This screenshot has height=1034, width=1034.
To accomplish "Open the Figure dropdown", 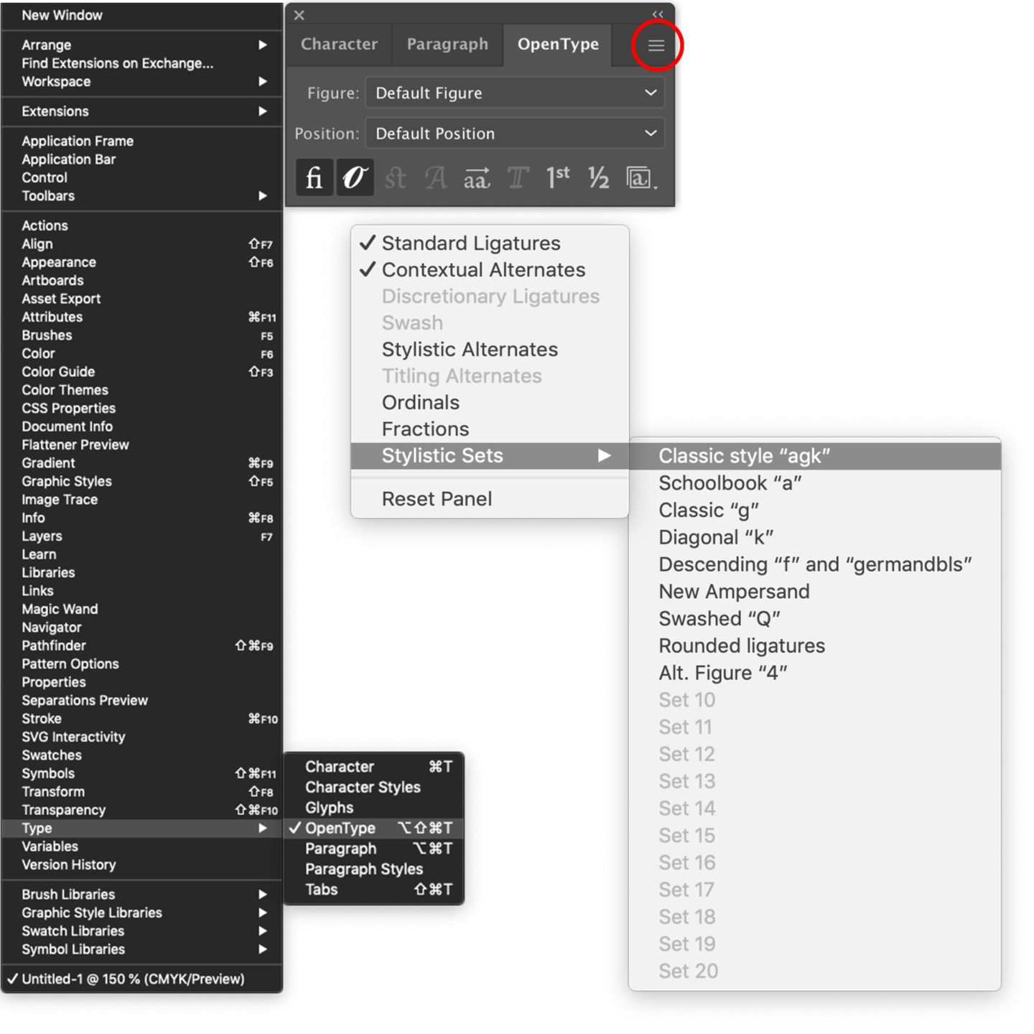I will 515,93.
